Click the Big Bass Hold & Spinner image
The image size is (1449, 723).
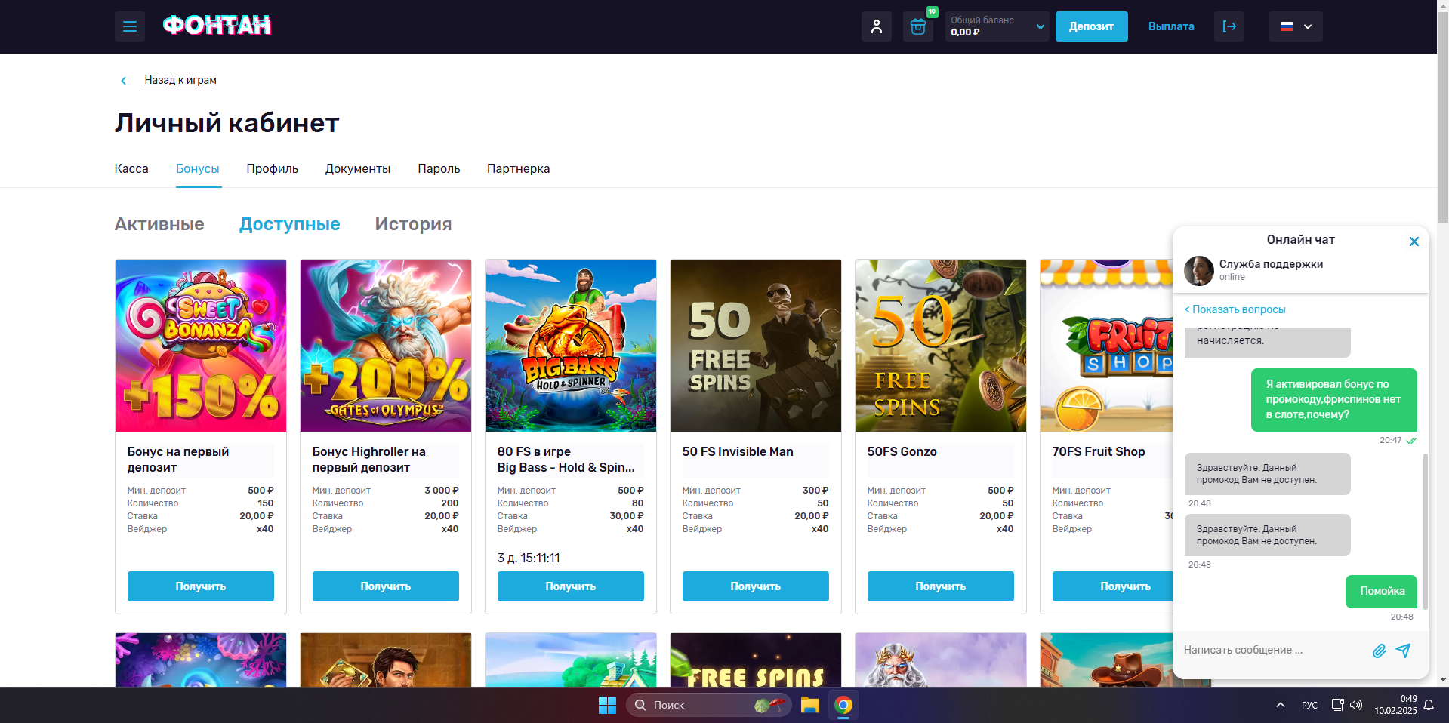571,346
